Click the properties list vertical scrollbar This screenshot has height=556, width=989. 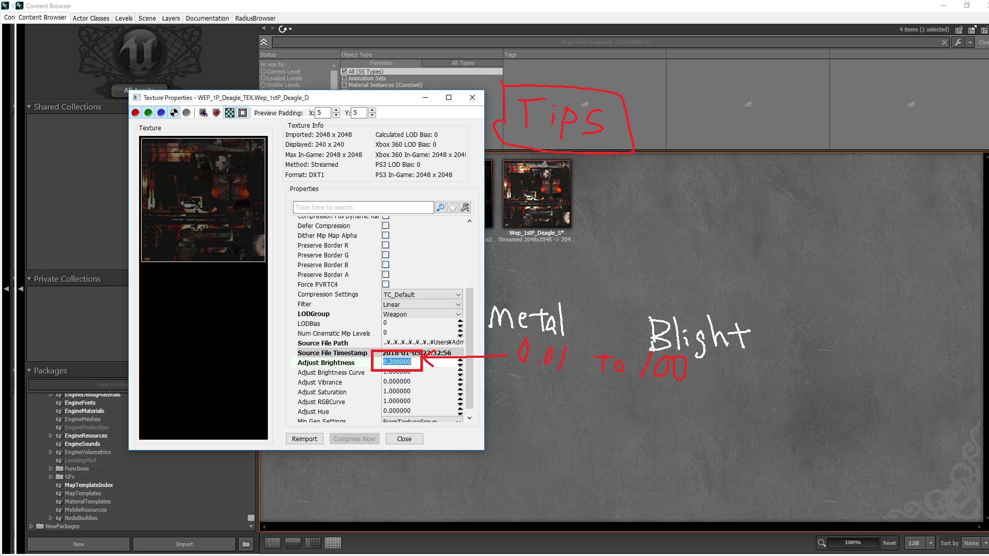469,347
